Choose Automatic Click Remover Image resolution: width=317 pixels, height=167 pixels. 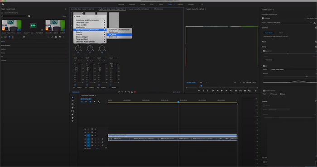pyautogui.click(x=119, y=30)
